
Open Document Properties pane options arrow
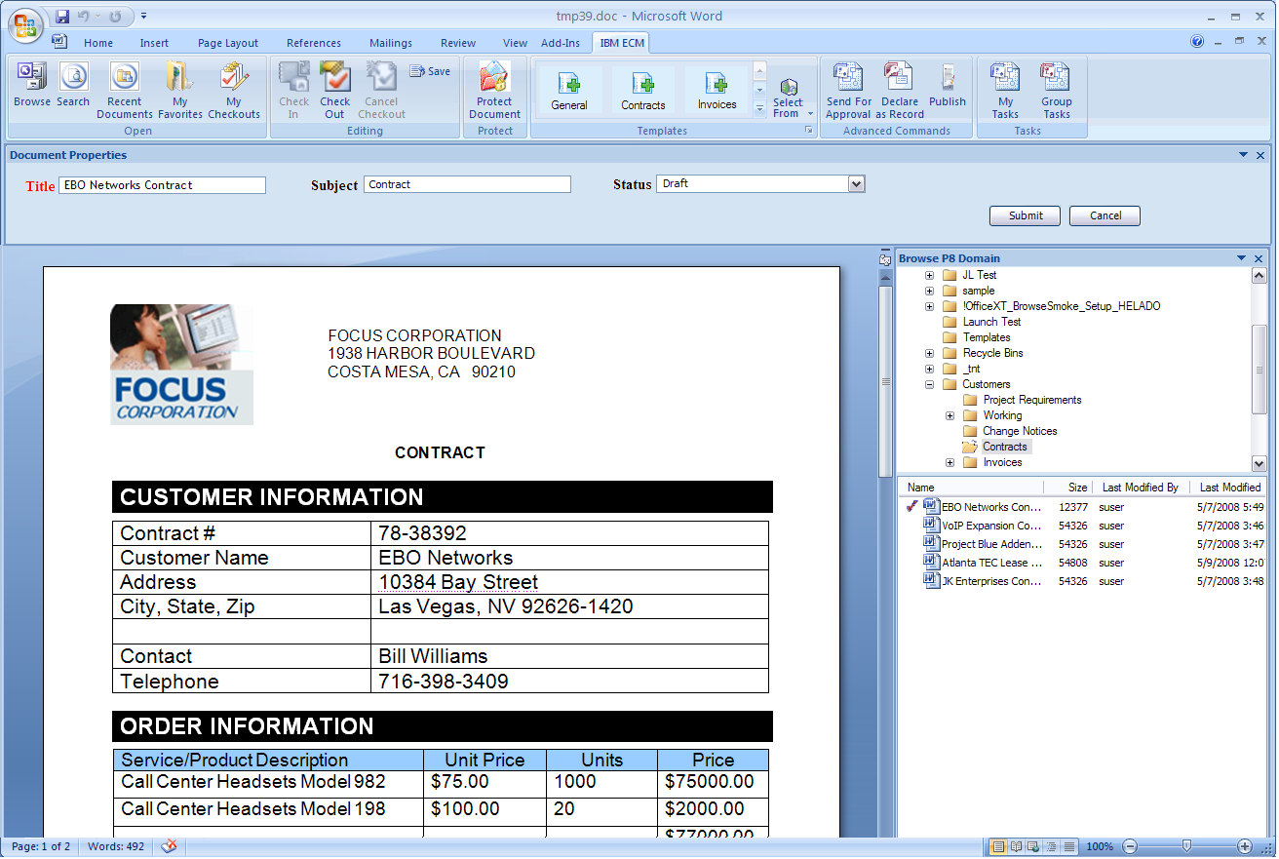pos(1243,155)
